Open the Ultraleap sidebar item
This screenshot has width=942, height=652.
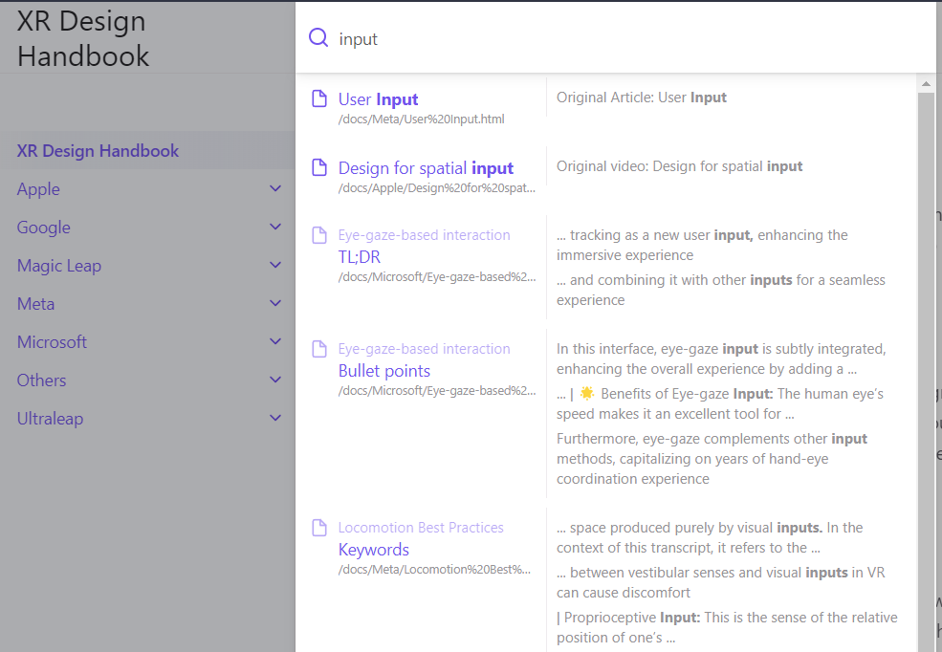[50, 419]
